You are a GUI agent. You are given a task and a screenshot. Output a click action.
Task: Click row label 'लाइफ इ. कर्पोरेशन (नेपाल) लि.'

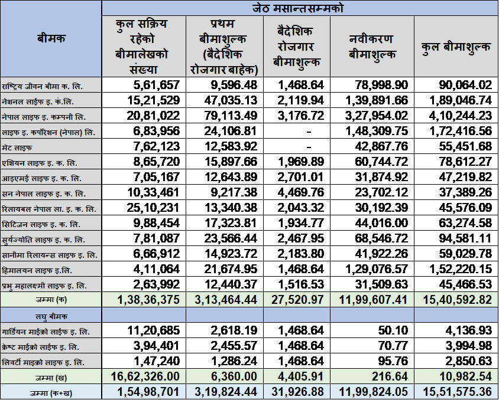(x=48, y=132)
